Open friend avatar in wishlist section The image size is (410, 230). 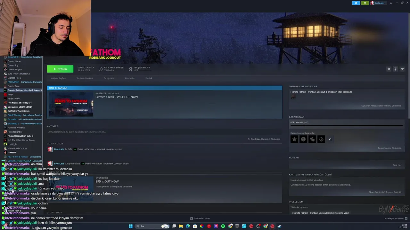coord(293,97)
